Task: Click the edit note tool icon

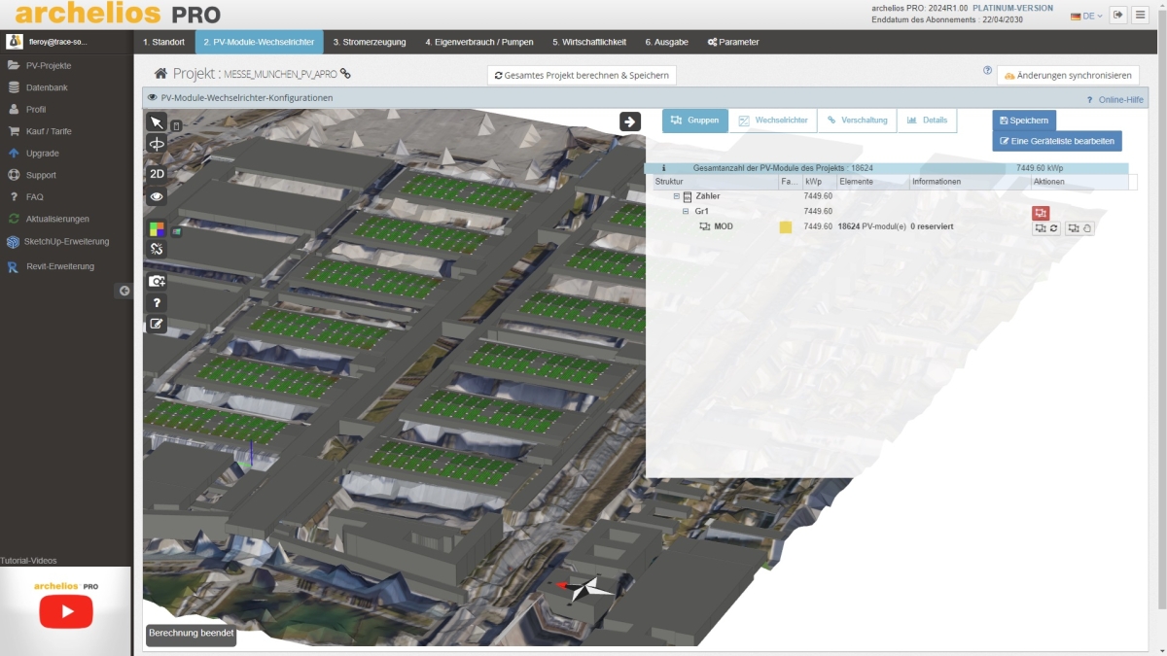Action: (x=157, y=325)
